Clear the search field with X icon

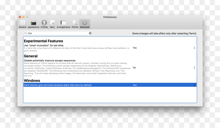(x=90, y=33)
